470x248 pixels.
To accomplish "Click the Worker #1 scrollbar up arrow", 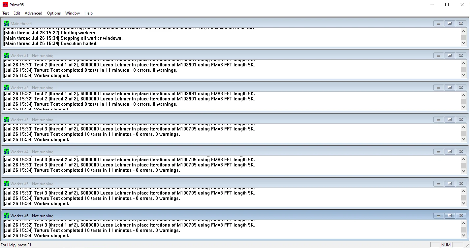I will [x=463, y=63].
